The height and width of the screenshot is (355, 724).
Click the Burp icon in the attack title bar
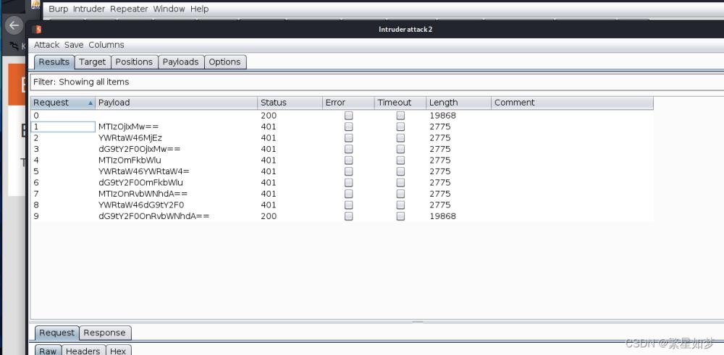pyautogui.click(x=38, y=30)
